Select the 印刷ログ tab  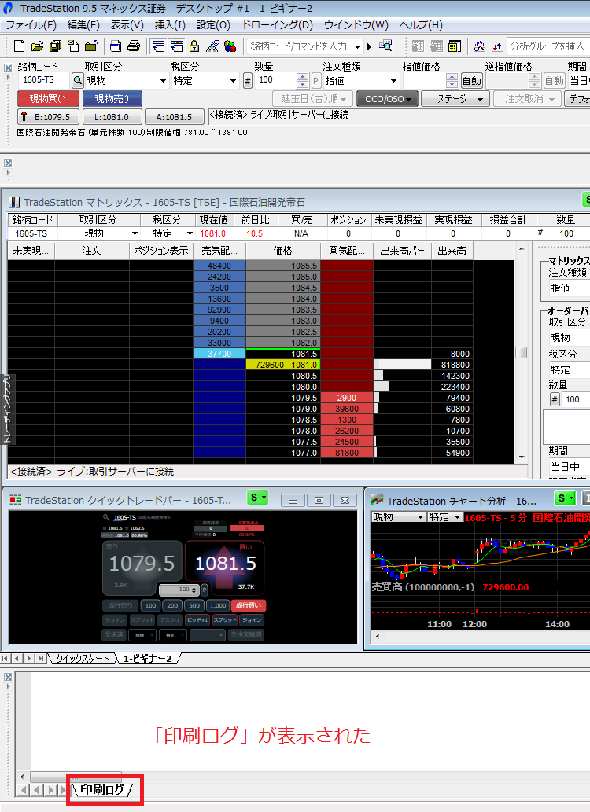[102, 789]
